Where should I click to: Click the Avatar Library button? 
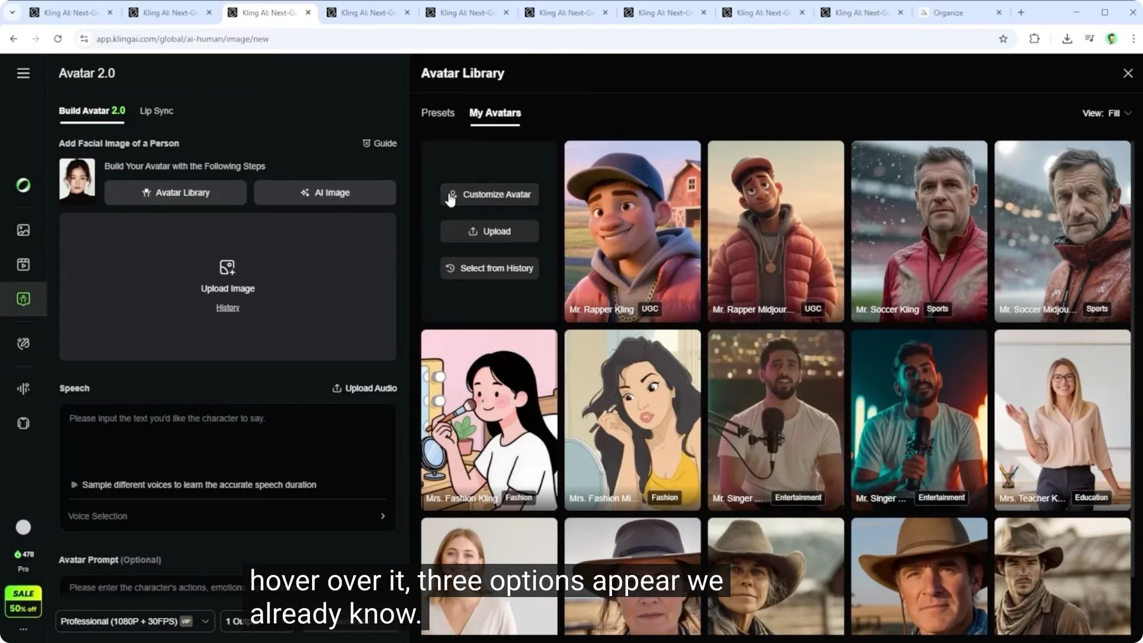coord(176,192)
